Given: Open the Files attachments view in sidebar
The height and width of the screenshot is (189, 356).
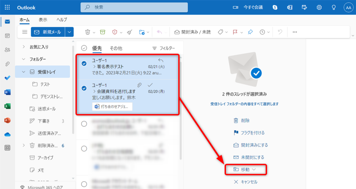Looking at the screenshot, I should click(x=7, y=64).
